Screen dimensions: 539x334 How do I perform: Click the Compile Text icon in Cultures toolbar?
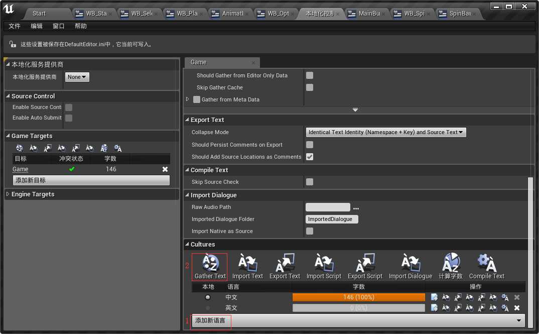click(x=487, y=263)
